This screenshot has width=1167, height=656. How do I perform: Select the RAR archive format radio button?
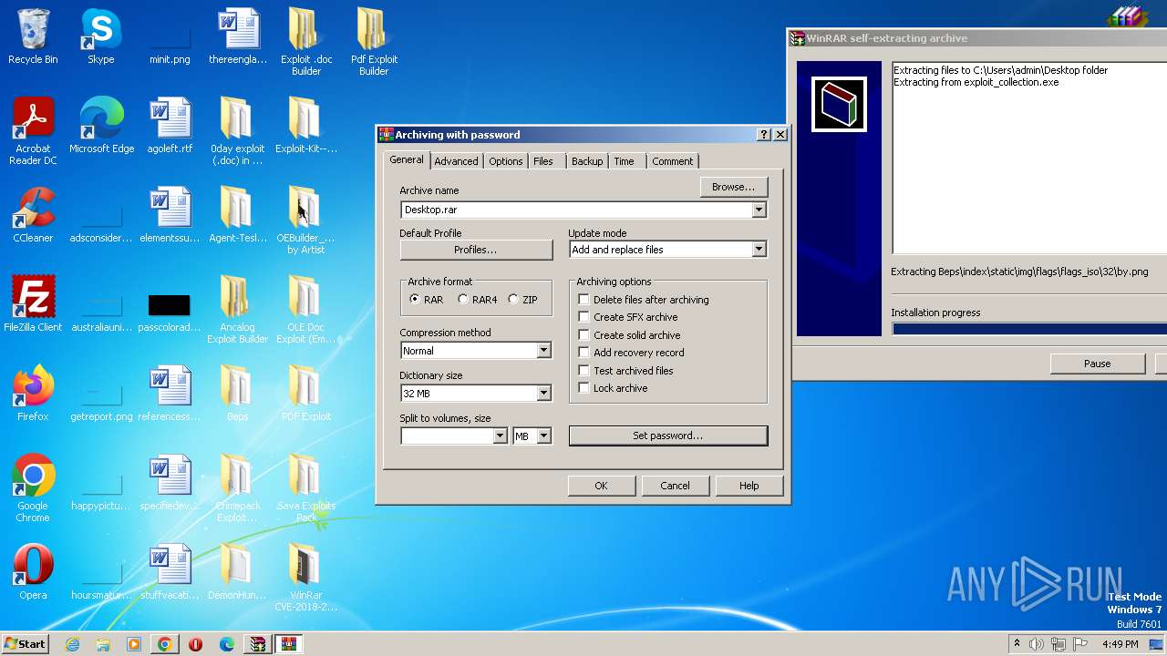point(415,300)
